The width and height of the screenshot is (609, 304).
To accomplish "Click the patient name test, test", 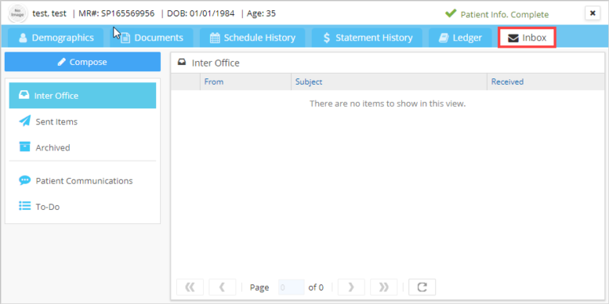I will click(x=49, y=13).
